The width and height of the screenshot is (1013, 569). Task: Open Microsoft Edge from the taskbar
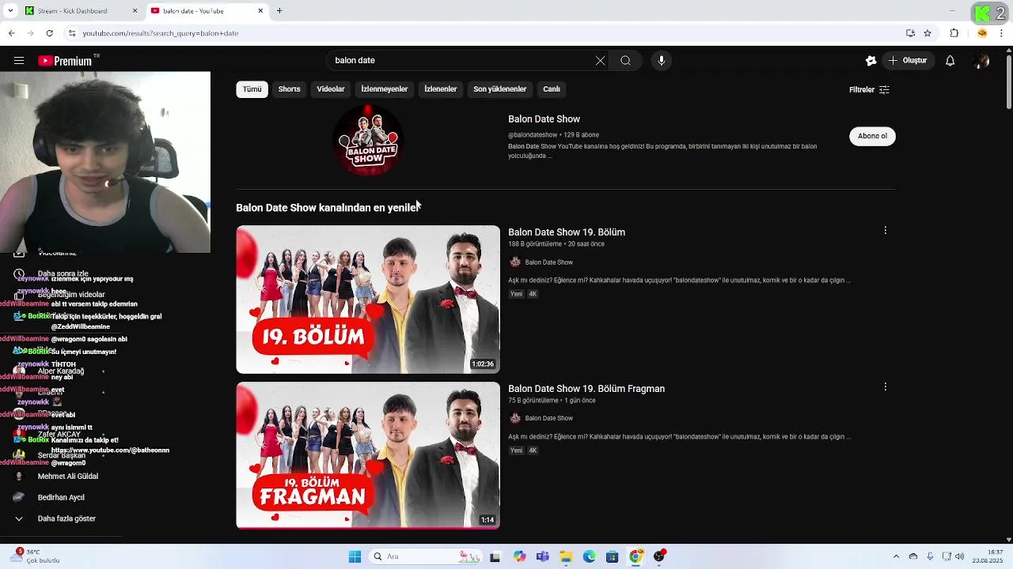589,556
